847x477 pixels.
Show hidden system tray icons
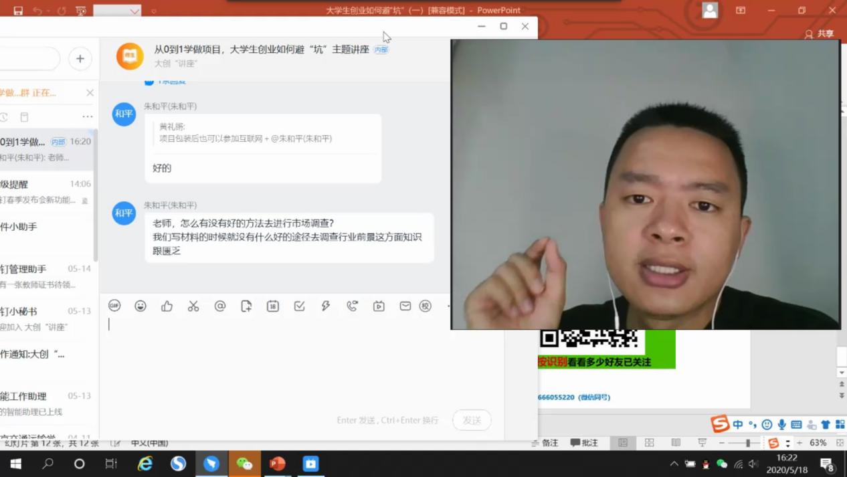click(x=674, y=464)
